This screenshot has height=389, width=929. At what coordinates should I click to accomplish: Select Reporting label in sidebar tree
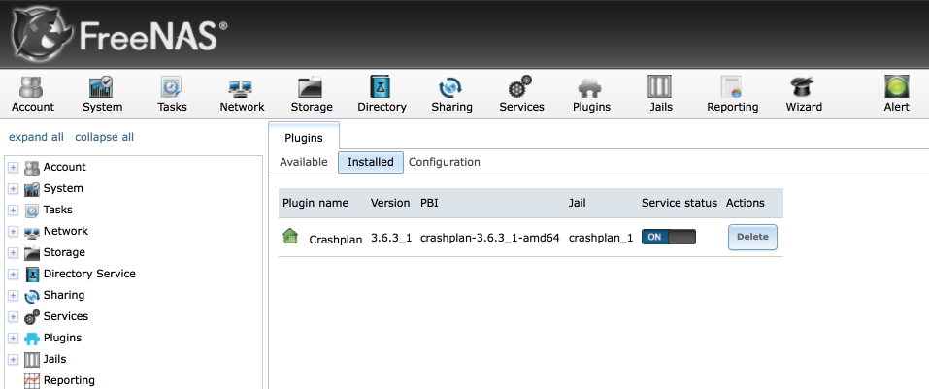coord(69,380)
